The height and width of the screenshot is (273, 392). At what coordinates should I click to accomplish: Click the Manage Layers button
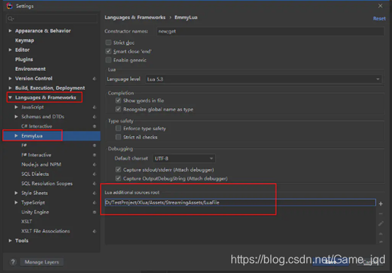(42, 262)
